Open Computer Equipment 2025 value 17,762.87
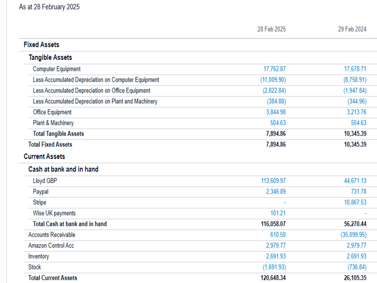Viewport: 377px width, 283px height. coord(274,69)
